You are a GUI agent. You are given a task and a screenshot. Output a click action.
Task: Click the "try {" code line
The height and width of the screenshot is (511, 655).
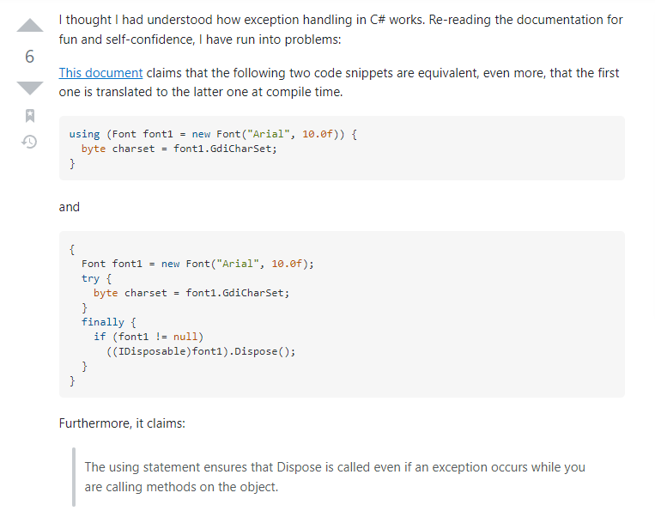[x=96, y=278]
